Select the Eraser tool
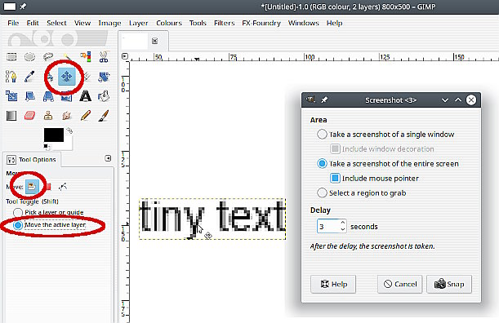This screenshot has height=323, width=499. point(29,115)
